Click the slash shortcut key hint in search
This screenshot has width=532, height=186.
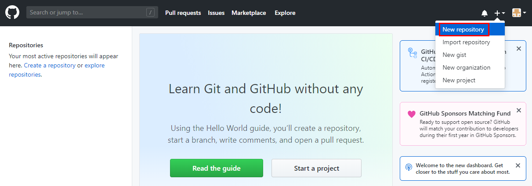point(150,12)
